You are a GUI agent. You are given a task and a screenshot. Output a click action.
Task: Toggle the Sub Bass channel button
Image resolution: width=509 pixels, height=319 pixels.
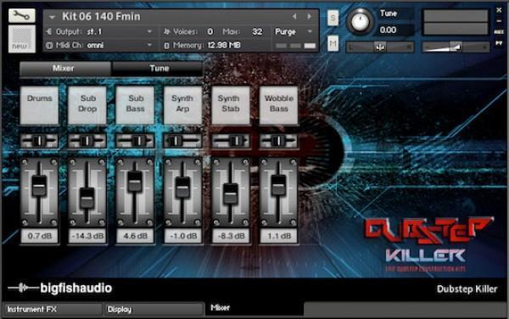coord(135,105)
